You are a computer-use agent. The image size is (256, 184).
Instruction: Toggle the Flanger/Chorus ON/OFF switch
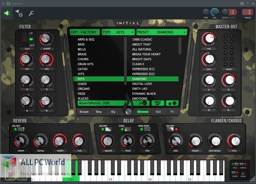click(170, 129)
